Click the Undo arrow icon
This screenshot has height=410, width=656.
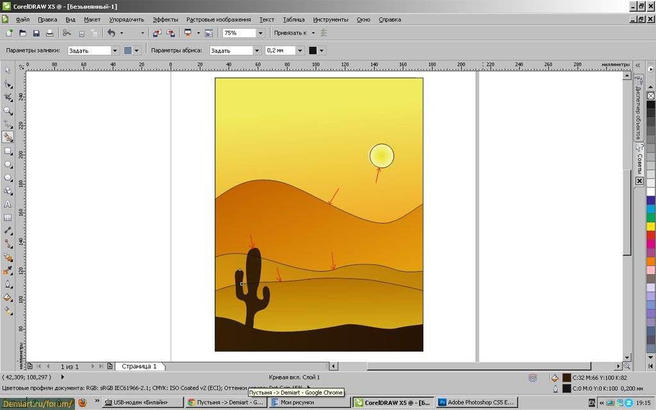pyautogui.click(x=111, y=33)
